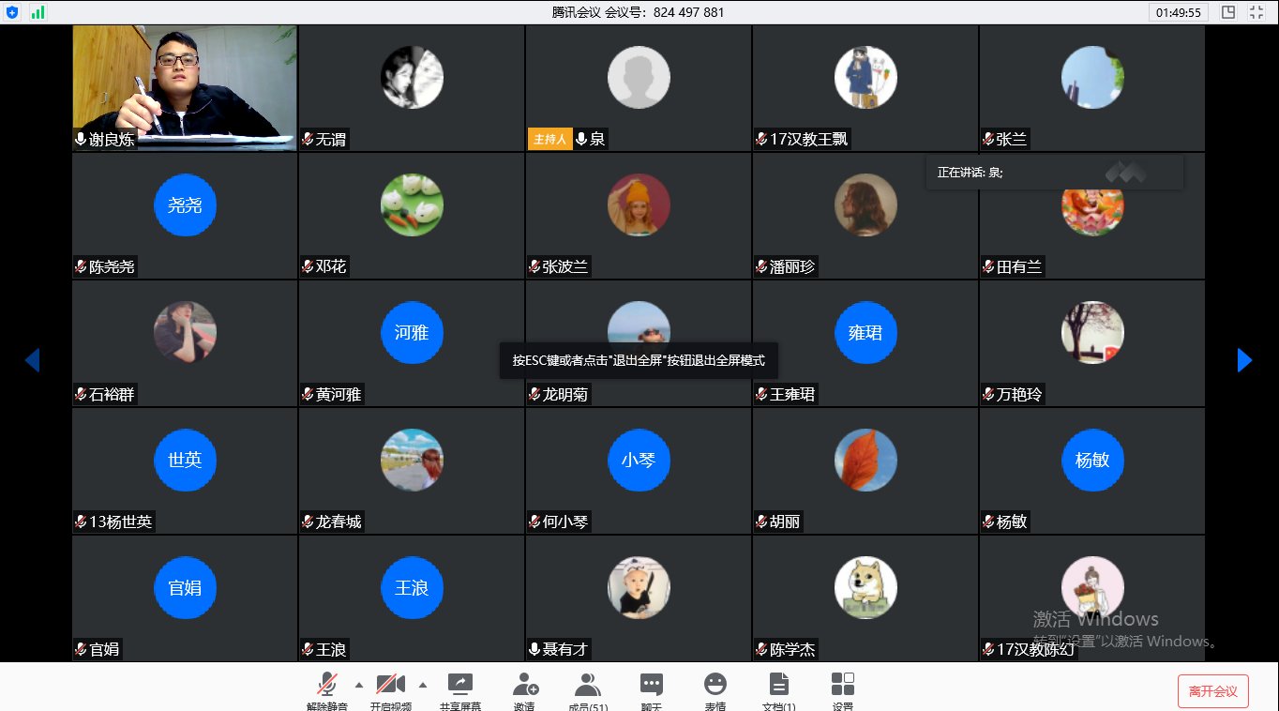
Task: Open the Chat (聊天) panel
Action: point(652,686)
